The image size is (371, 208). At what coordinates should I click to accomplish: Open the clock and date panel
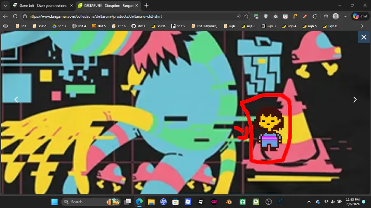tap(352, 202)
